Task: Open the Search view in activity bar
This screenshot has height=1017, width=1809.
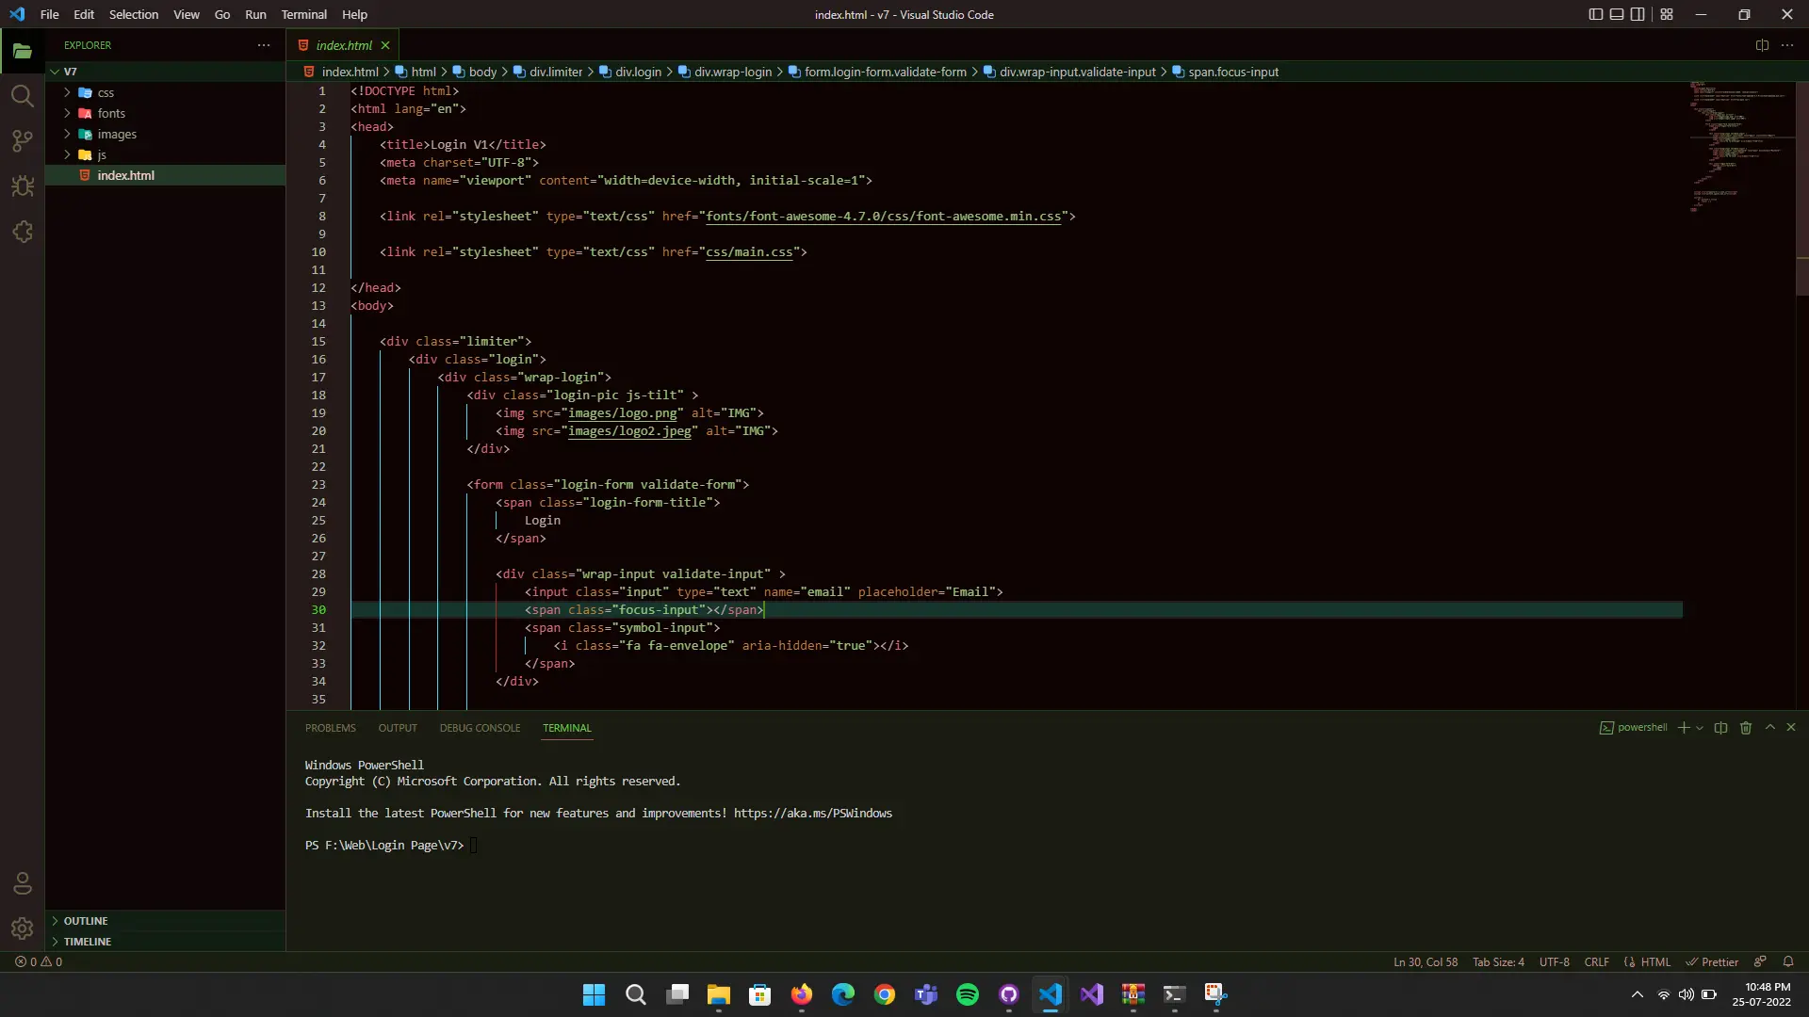Action: click(x=23, y=96)
